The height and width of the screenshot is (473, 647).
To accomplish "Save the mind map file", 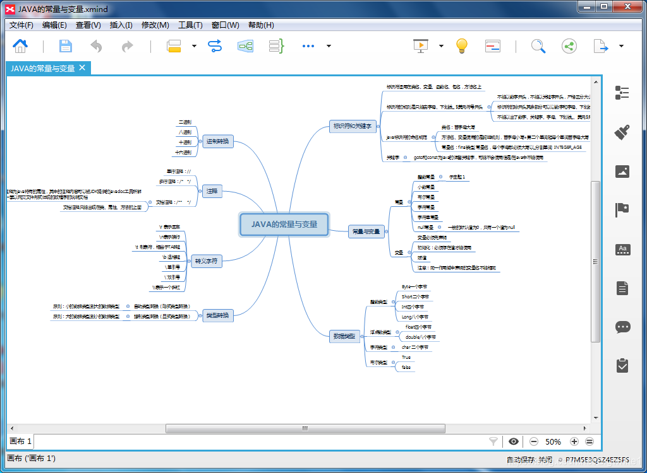I will pyautogui.click(x=66, y=46).
